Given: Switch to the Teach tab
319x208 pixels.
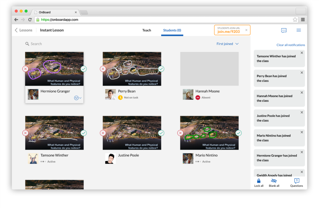Looking at the screenshot, I should point(147,30).
